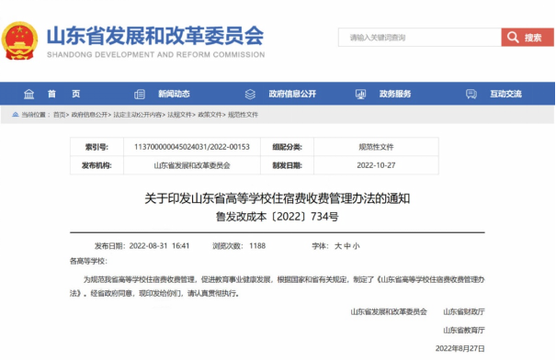Click the 山东省发展和改革委员会 site title
556x360 pixels.
point(155,36)
